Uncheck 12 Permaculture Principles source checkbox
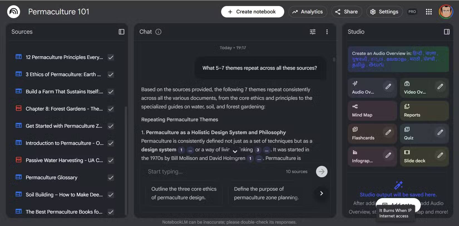 (111, 57)
